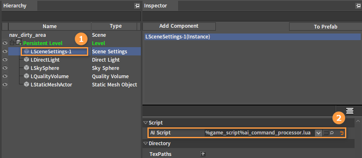The image size is (362, 158).
Task: Select Persistent Level in hierarchy
Action: click(x=43, y=43)
